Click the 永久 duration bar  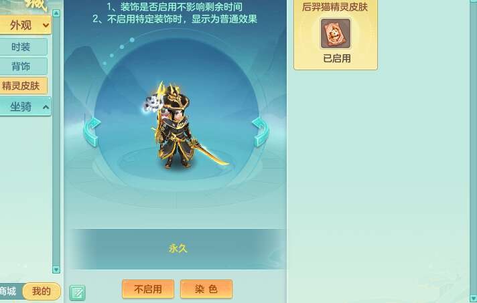click(178, 249)
